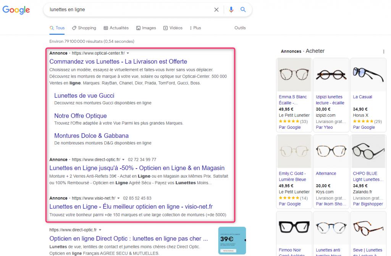Open 'Izipizi lunettes lecture - écaille' title
The height and width of the screenshot is (256, 391).
(x=330, y=100)
